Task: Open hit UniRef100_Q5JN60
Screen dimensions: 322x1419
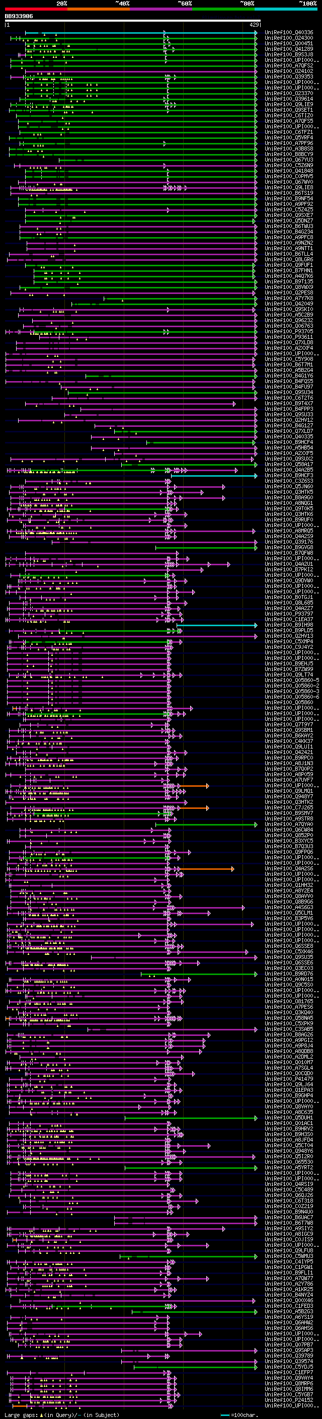Action: pos(288,486)
